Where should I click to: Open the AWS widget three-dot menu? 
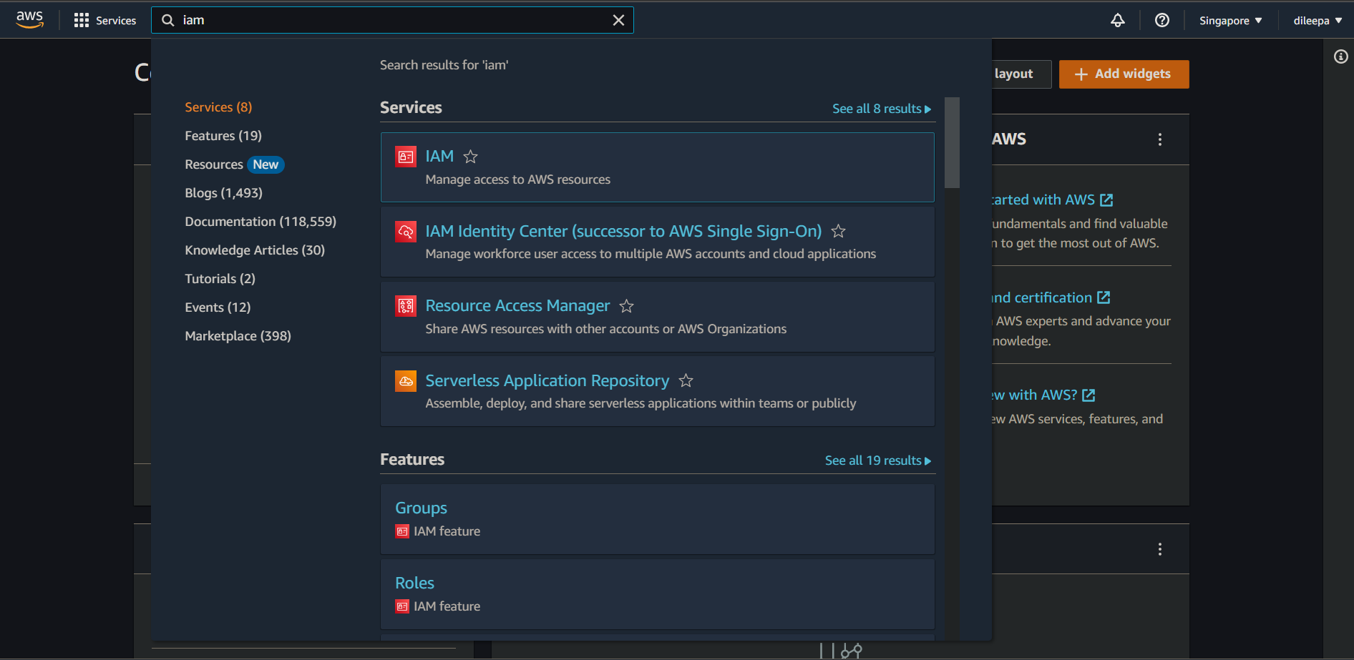click(1160, 139)
